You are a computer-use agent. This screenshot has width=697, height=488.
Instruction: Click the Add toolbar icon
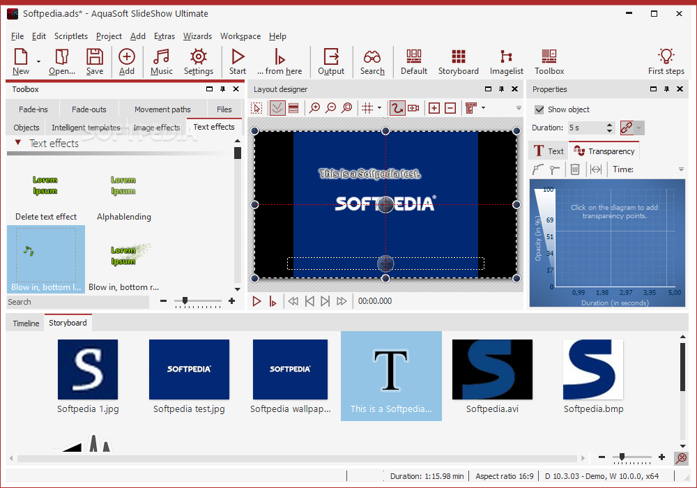pyautogui.click(x=127, y=62)
